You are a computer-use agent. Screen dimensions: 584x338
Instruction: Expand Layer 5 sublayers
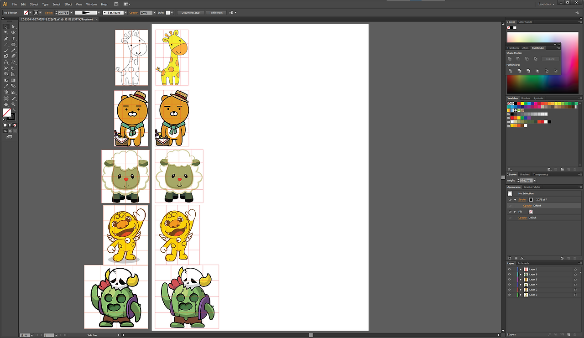click(521, 280)
